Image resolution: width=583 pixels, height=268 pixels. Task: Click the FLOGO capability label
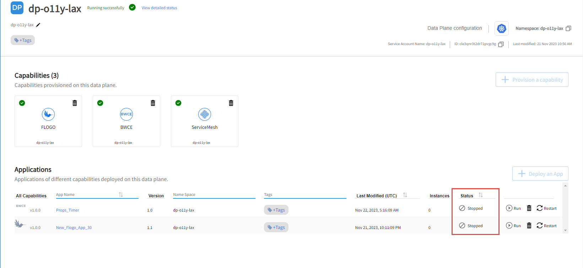48,127
